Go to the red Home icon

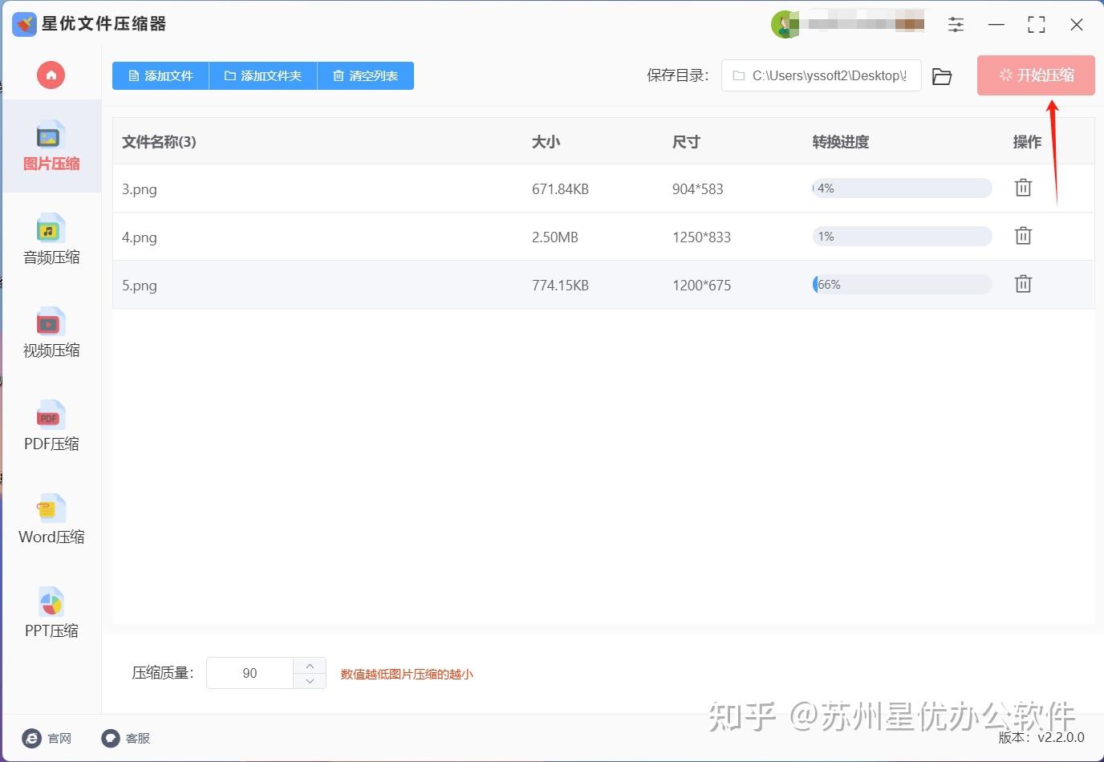pos(51,75)
